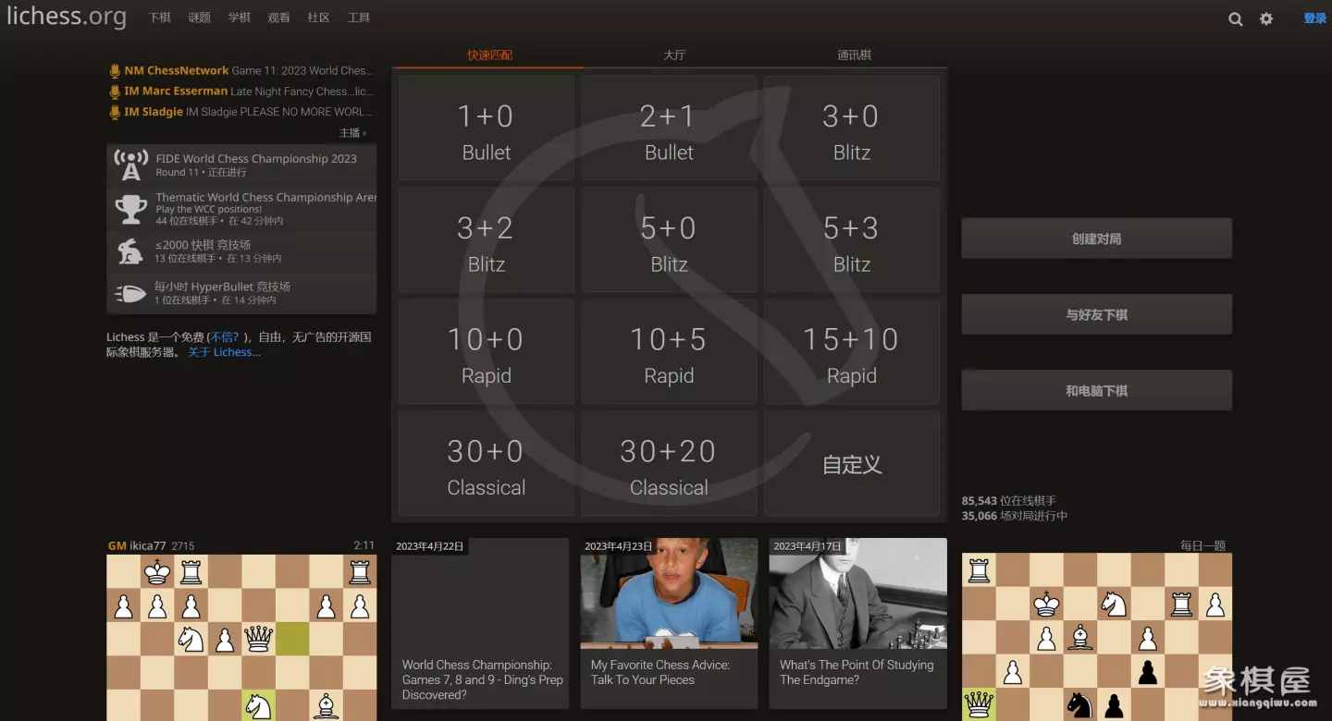Open the 'Talk To Your Pieces' blog thumbnail

(x=669, y=593)
